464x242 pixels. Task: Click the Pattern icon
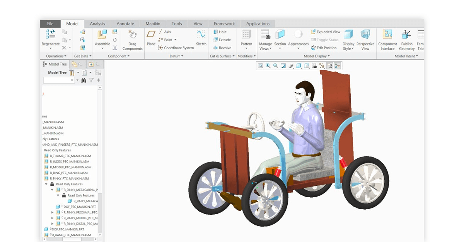(x=246, y=34)
